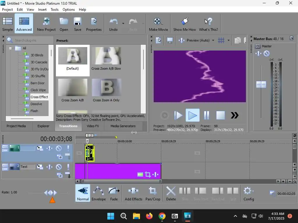Screen dimensions: 298x223
Task: Select the Normal edit tool
Action: point(83,193)
